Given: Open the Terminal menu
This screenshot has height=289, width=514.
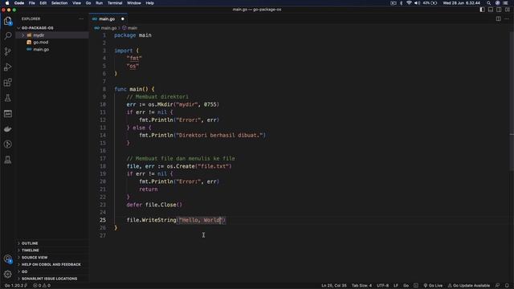Looking at the screenshot, I should pyautogui.click(x=115, y=3).
